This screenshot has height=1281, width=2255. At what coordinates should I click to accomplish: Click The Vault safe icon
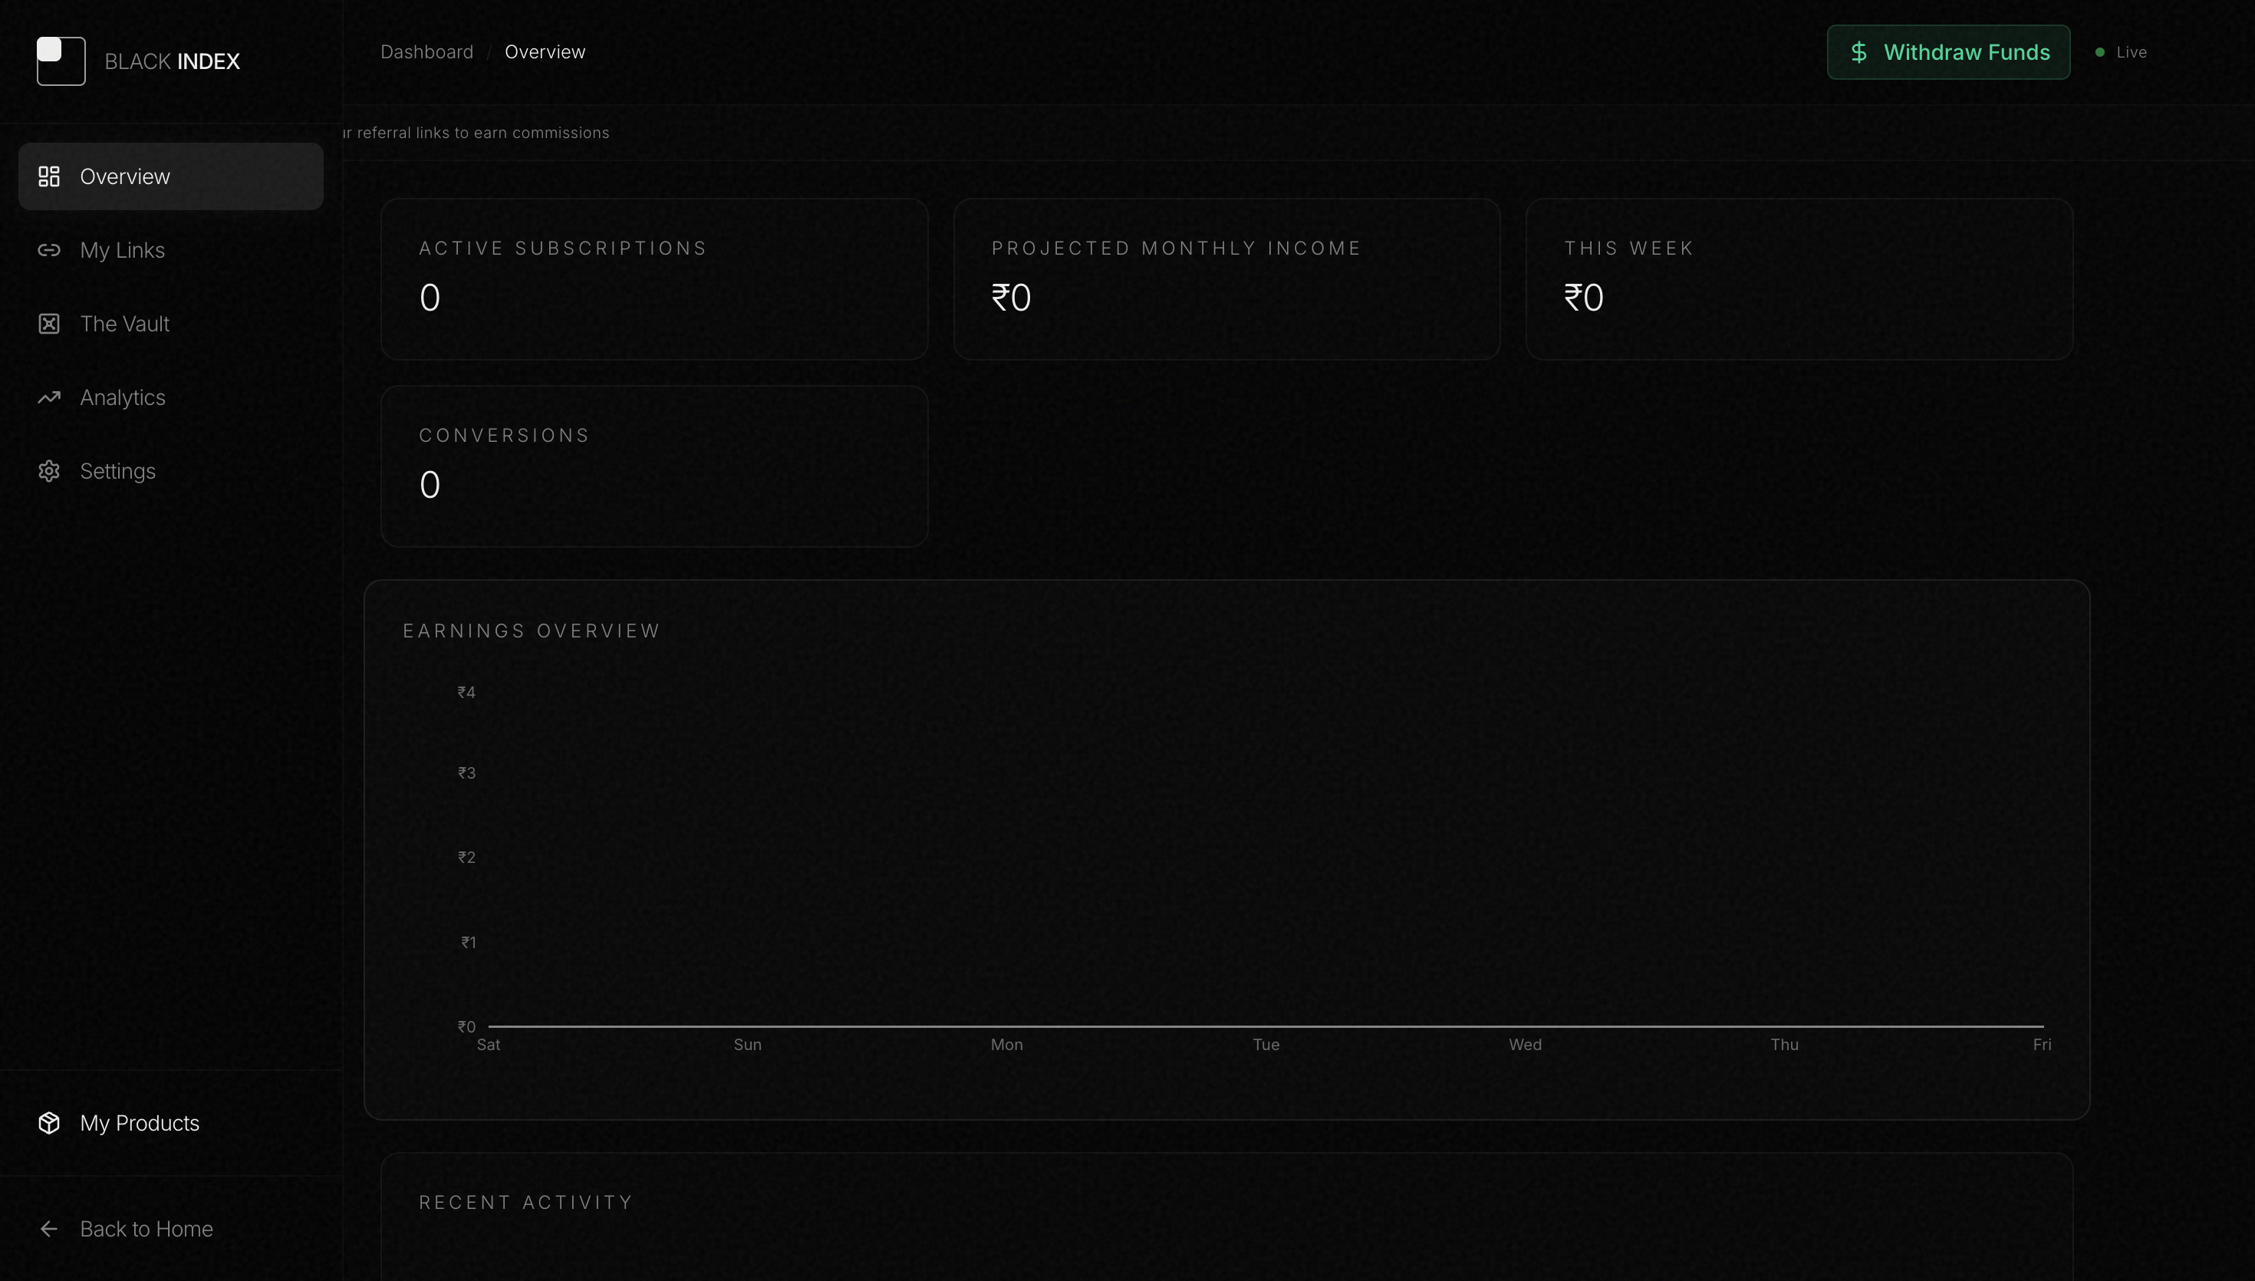click(x=49, y=324)
